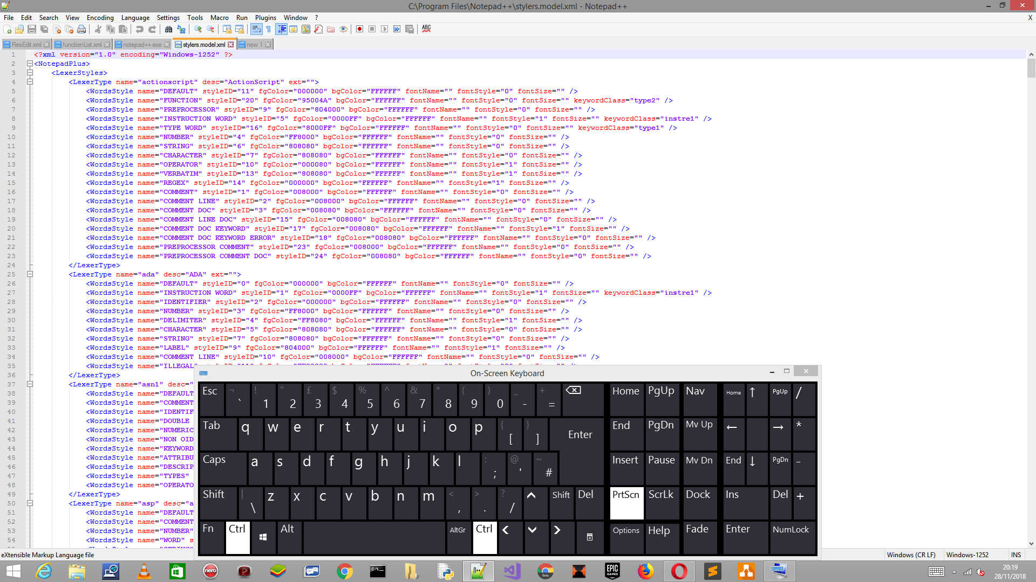Switch to the functionList.xml tab

click(81, 45)
